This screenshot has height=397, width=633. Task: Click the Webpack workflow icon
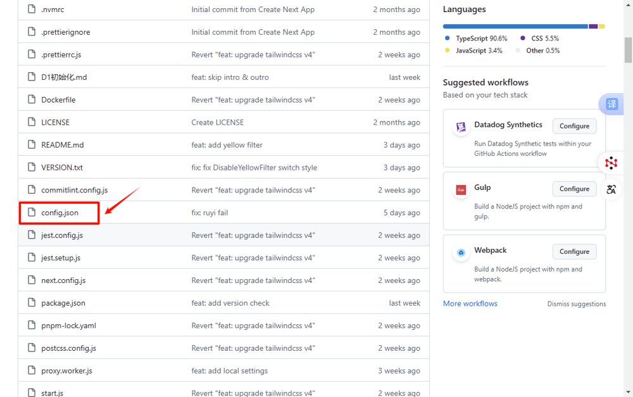[461, 253]
